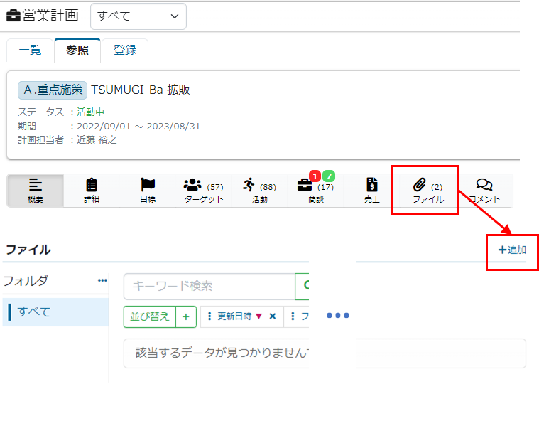Open the ファイル paperclip icon tab
539x431 pixels.
428,191
